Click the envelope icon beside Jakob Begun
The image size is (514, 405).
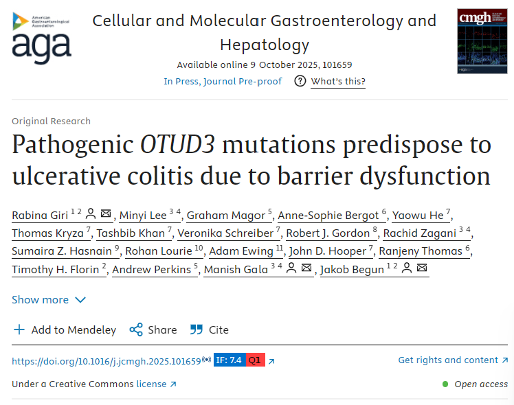pos(423,268)
